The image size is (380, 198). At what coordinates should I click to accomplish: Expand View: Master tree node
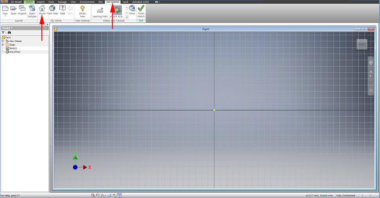[3, 41]
